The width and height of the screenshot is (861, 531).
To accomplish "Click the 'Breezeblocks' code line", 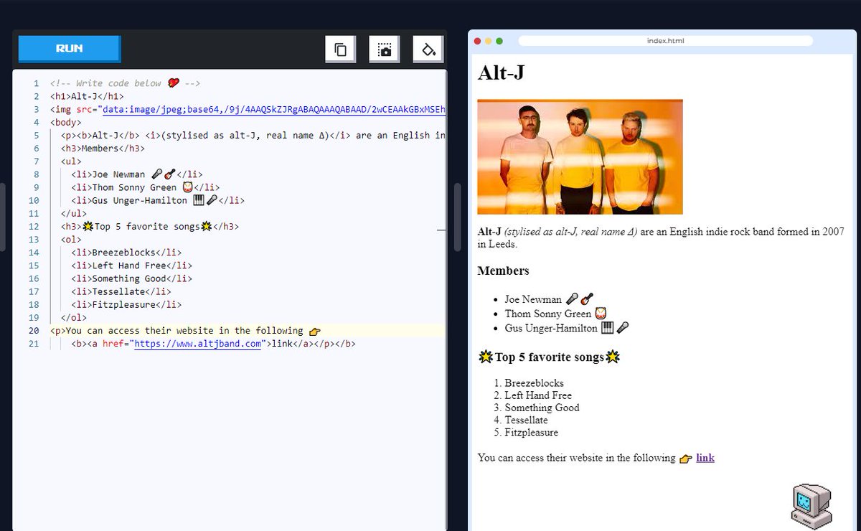I will pos(126,253).
